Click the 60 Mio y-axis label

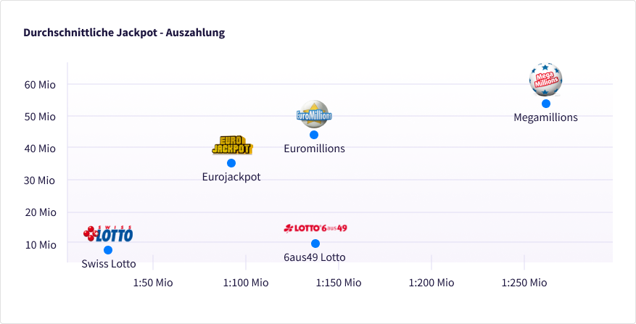pyautogui.click(x=40, y=84)
